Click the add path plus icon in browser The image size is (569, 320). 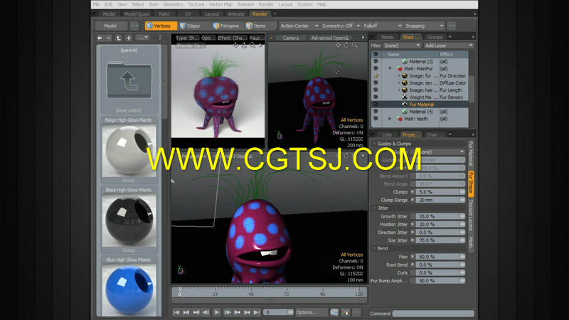click(129, 38)
